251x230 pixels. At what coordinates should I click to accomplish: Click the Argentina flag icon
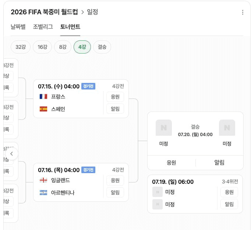point(43,193)
